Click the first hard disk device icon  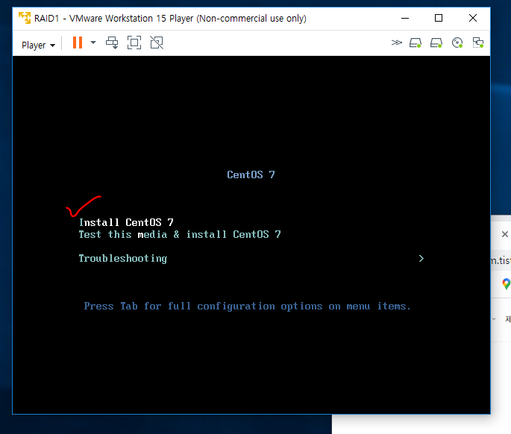pos(416,43)
